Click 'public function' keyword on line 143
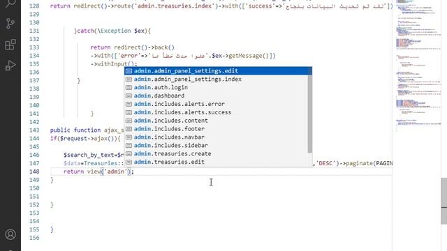This screenshot has width=447, height=251. click(75, 130)
